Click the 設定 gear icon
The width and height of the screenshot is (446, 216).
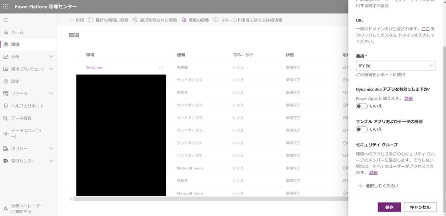pyautogui.click(x=6, y=81)
